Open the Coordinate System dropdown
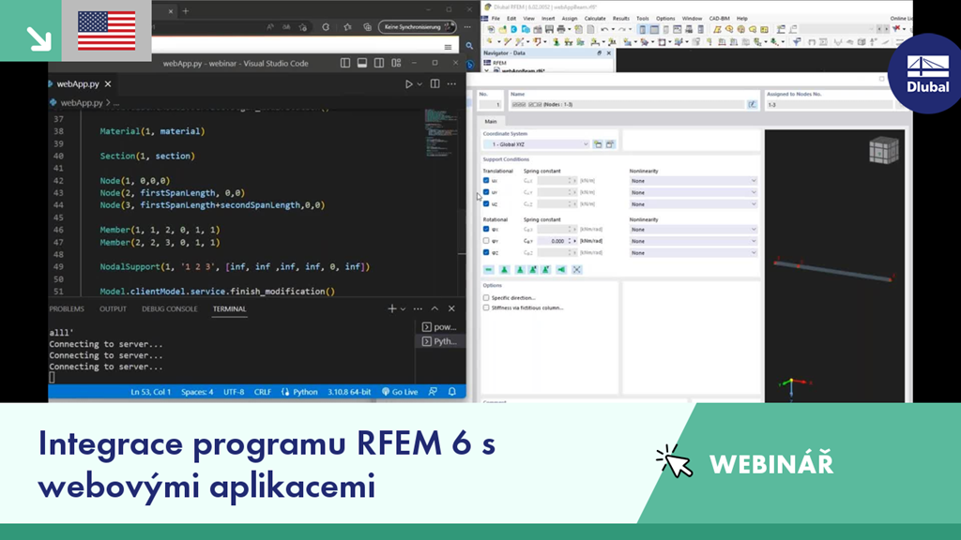 536,144
